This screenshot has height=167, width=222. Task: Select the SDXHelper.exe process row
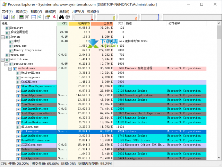(x=103, y=145)
